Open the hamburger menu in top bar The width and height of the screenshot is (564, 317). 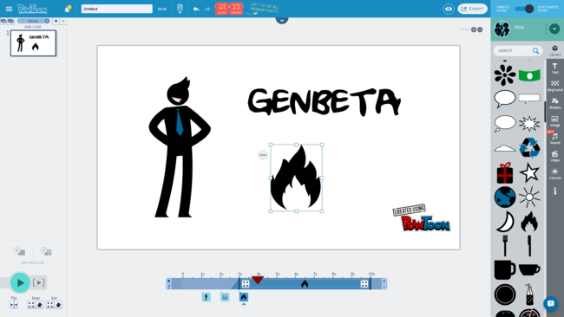(9, 9)
